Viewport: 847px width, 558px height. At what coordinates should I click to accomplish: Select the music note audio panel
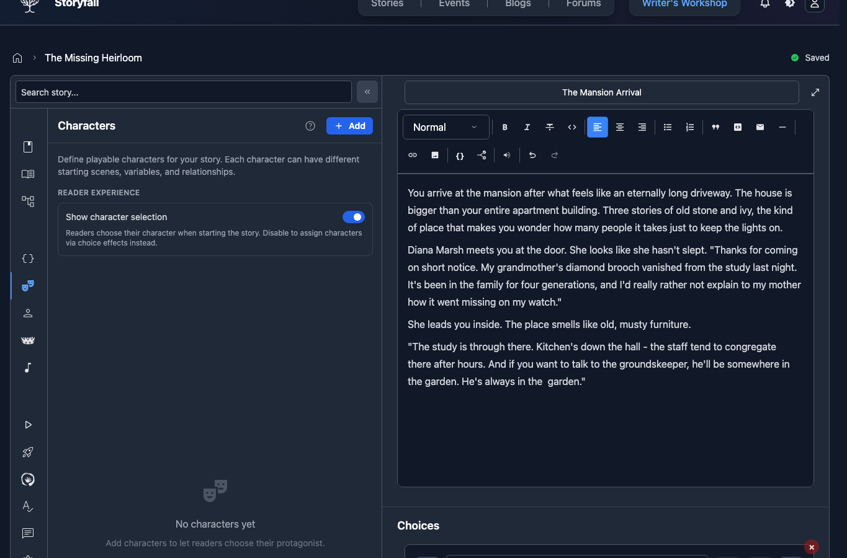coord(27,367)
